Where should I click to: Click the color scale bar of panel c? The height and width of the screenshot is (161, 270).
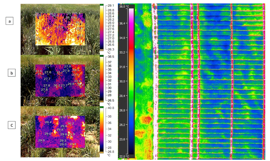[102, 130]
